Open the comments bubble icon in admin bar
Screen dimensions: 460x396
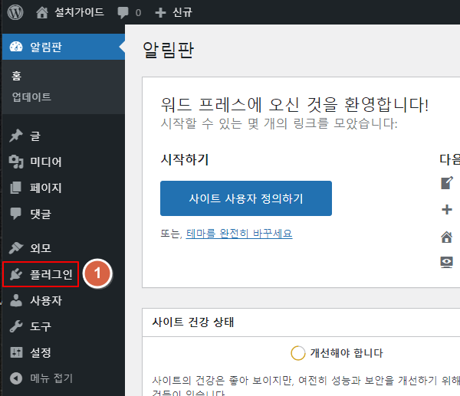(x=123, y=13)
